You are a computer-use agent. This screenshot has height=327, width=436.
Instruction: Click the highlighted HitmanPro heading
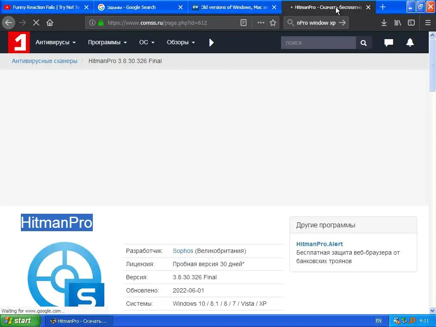[x=57, y=222]
